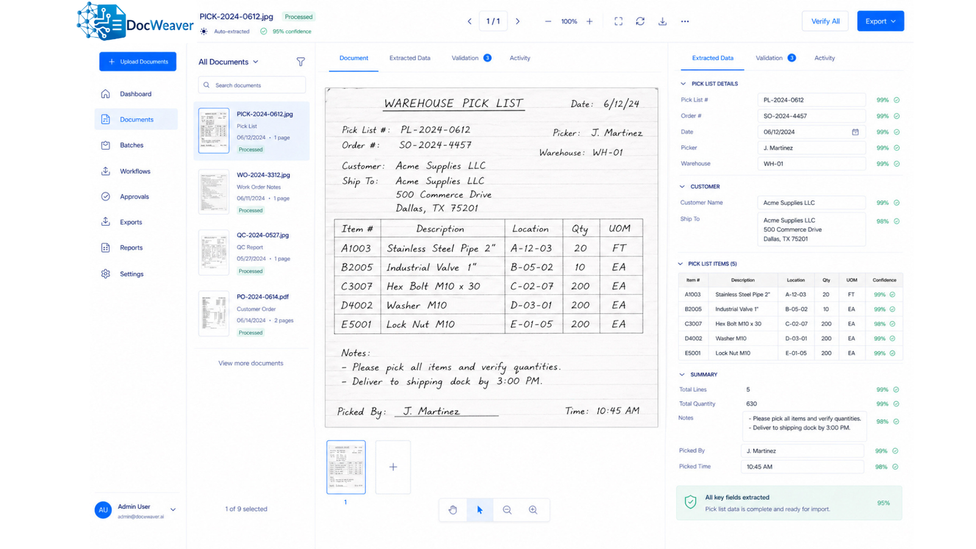Click the fullscreen icon in the top toolbar
The width and height of the screenshot is (976, 549).
tap(619, 21)
